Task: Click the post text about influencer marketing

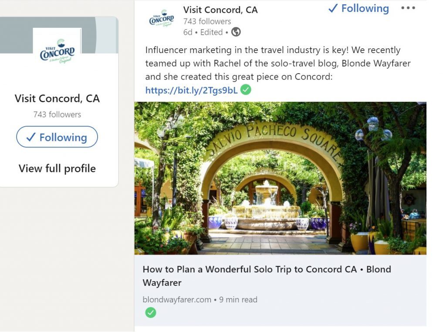Action: [273, 64]
